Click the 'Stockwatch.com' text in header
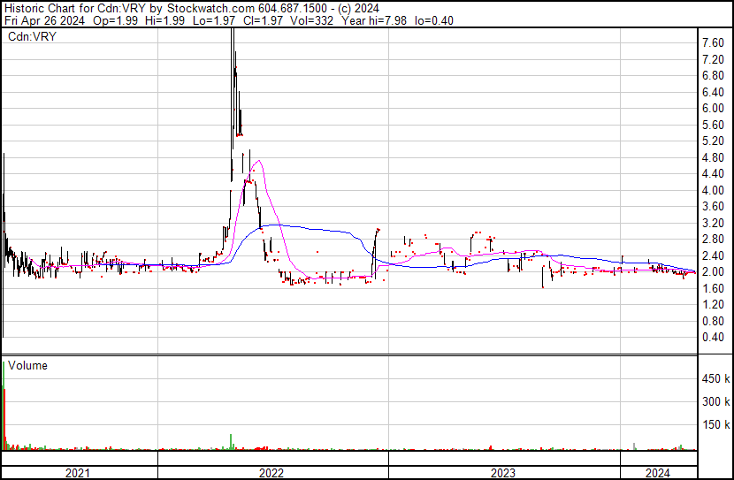The height and width of the screenshot is (480, 734). point(211,9)
